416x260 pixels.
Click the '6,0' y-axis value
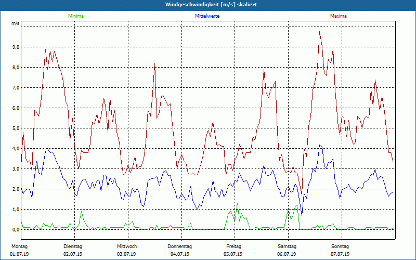pos(16,108)
